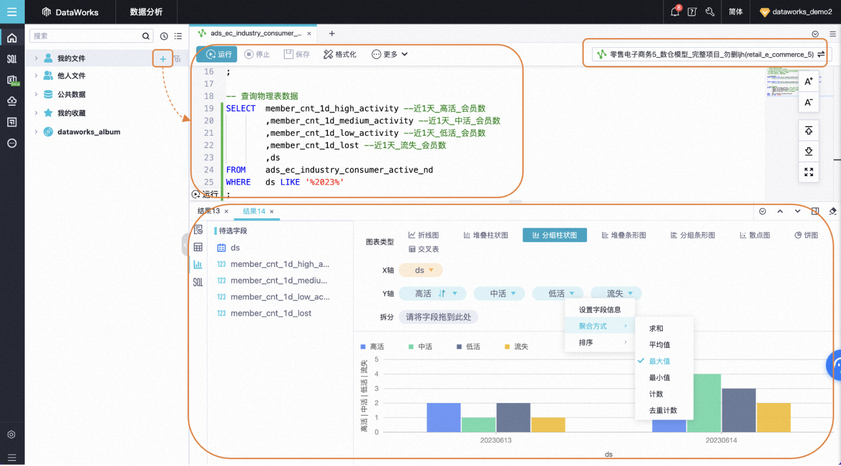The height and width of the screenshot is (466, 841).
Task: Open the 更多 dropdown in editor toolbar
Action: click(x=390, y=54)
